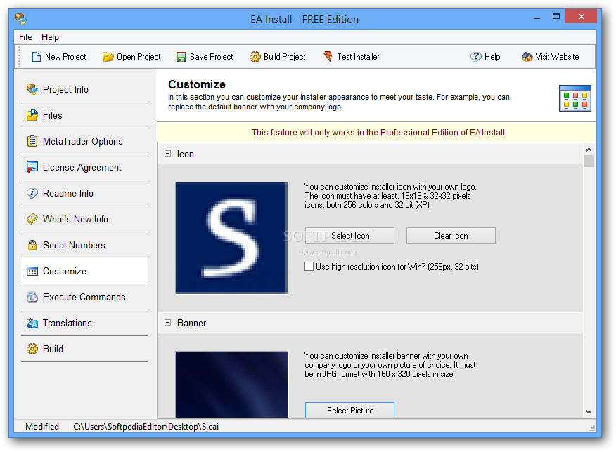Image resolution: width=616 pixels, height=452 pixels.
Task: Click the scroll down arrow
Action: tap(589, 411)
